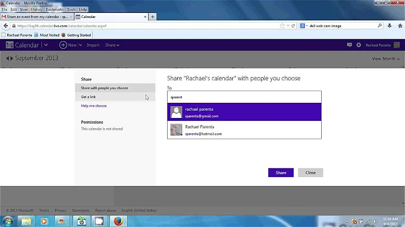Image resolution: width=405 pixels, height=227 pixels.
Task: Go to previous month arrow
Action: point(7,58)
